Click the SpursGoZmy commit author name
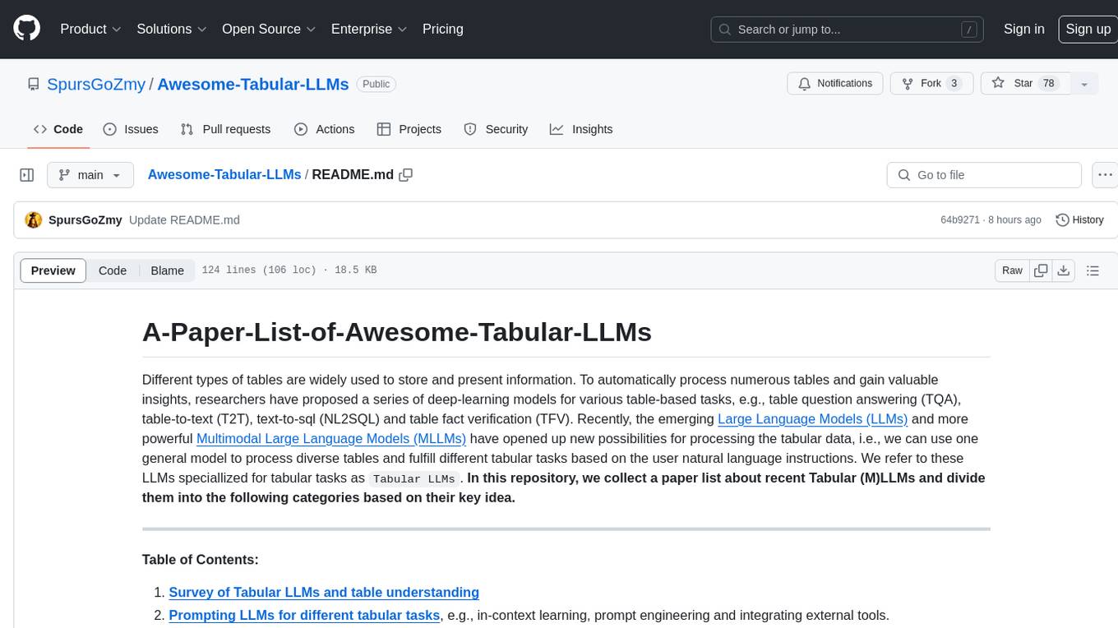 (x=85, y=220)
